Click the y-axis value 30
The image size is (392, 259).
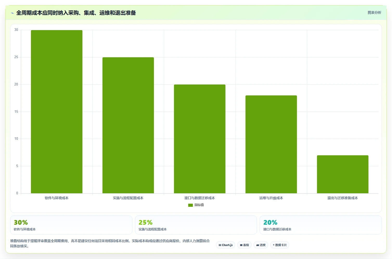(16, 30)
